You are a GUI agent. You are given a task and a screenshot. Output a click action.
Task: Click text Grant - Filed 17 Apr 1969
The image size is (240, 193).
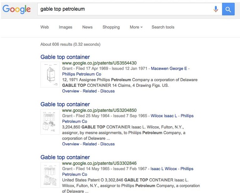(85, 68)
